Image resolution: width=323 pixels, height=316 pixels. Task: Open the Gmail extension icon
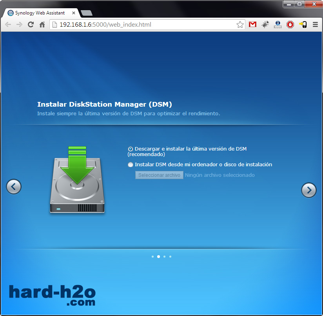pyautogui.click(x=252, y=25)
